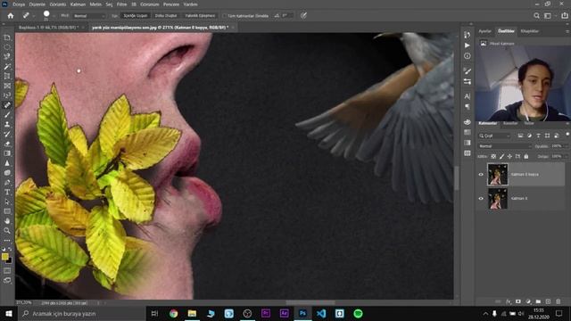This screenshot has height=321, width=571.
Task: Select the Crop tool
Action: pyautogui.click(x=7, y=76)
